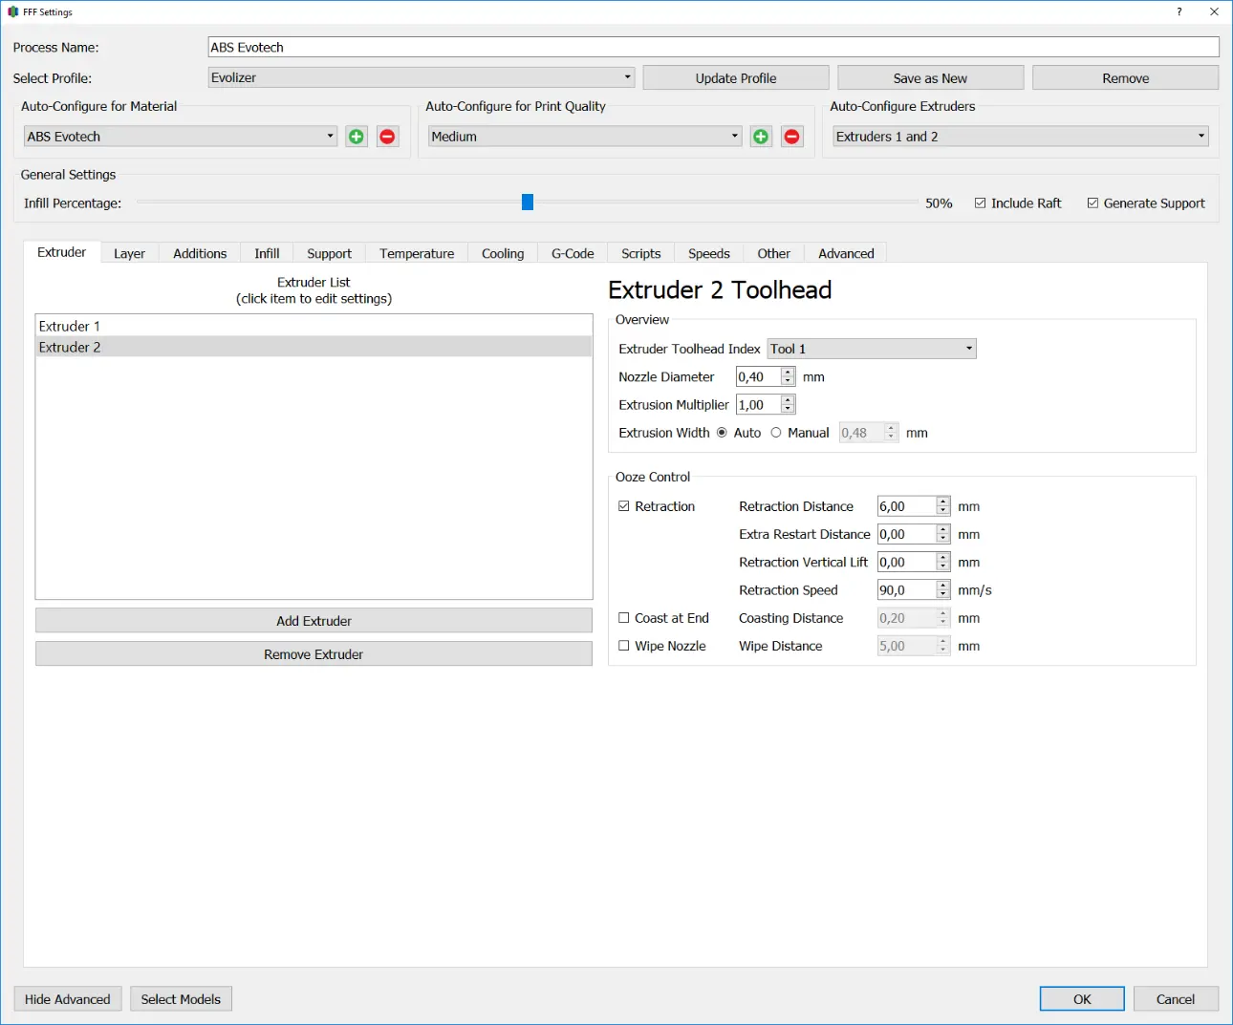
Task: Select Extruder 2 in extruder list
Action: point(314,347)
